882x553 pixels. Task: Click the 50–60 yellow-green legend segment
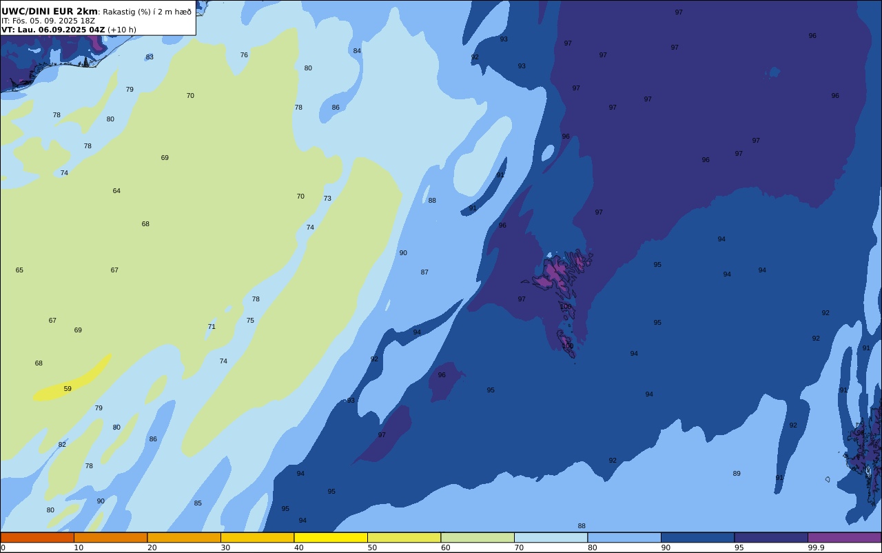point(404,537)
